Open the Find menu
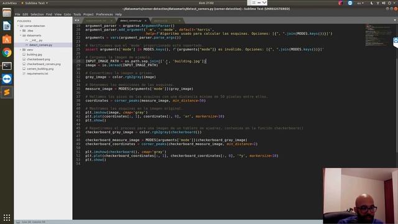Viewport: 398px width, 224px height. pyautogui.click(x=49, y=14)
